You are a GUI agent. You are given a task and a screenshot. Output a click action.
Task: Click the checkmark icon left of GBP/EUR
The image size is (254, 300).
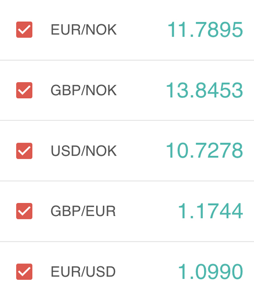24,211
